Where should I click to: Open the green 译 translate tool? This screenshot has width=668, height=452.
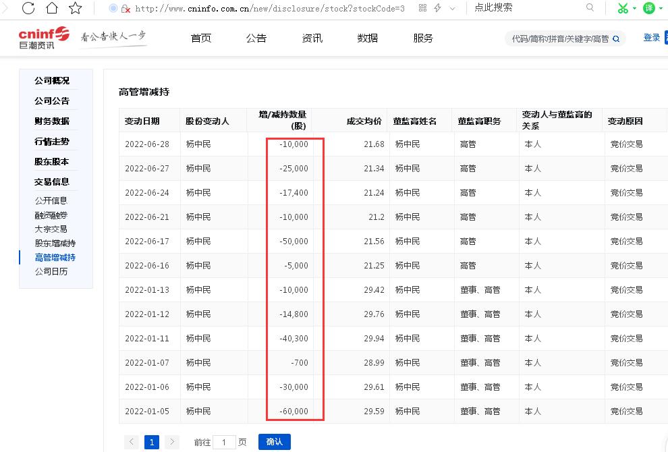[x=650, y=8]
